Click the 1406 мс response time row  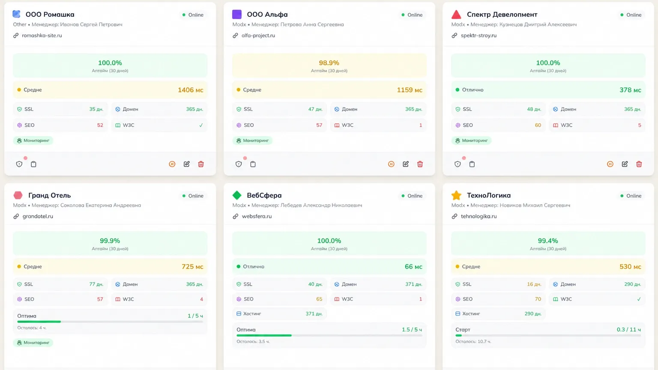click(x=110, y=90)
